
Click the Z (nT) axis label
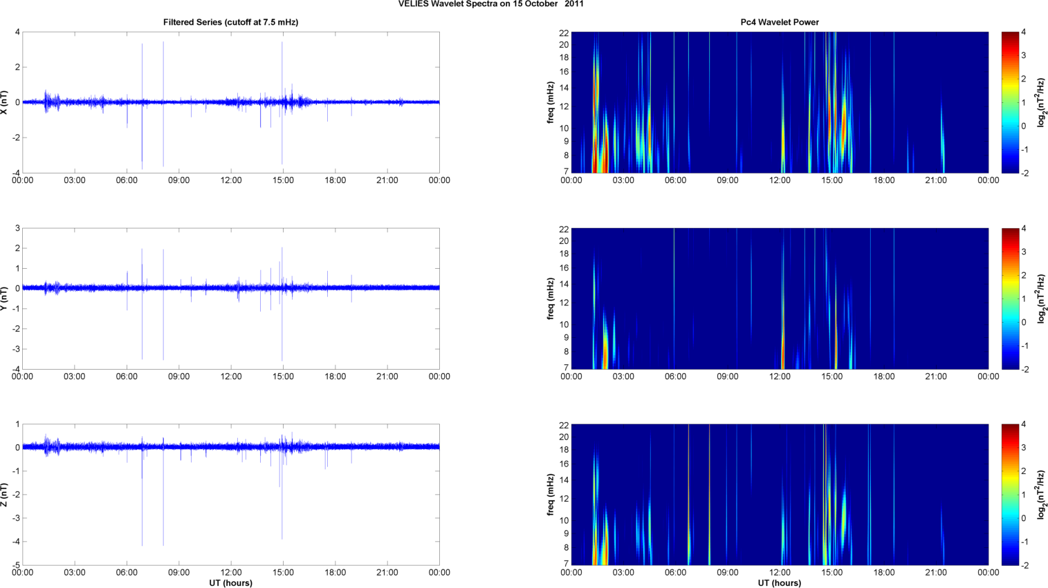(5, 495)
